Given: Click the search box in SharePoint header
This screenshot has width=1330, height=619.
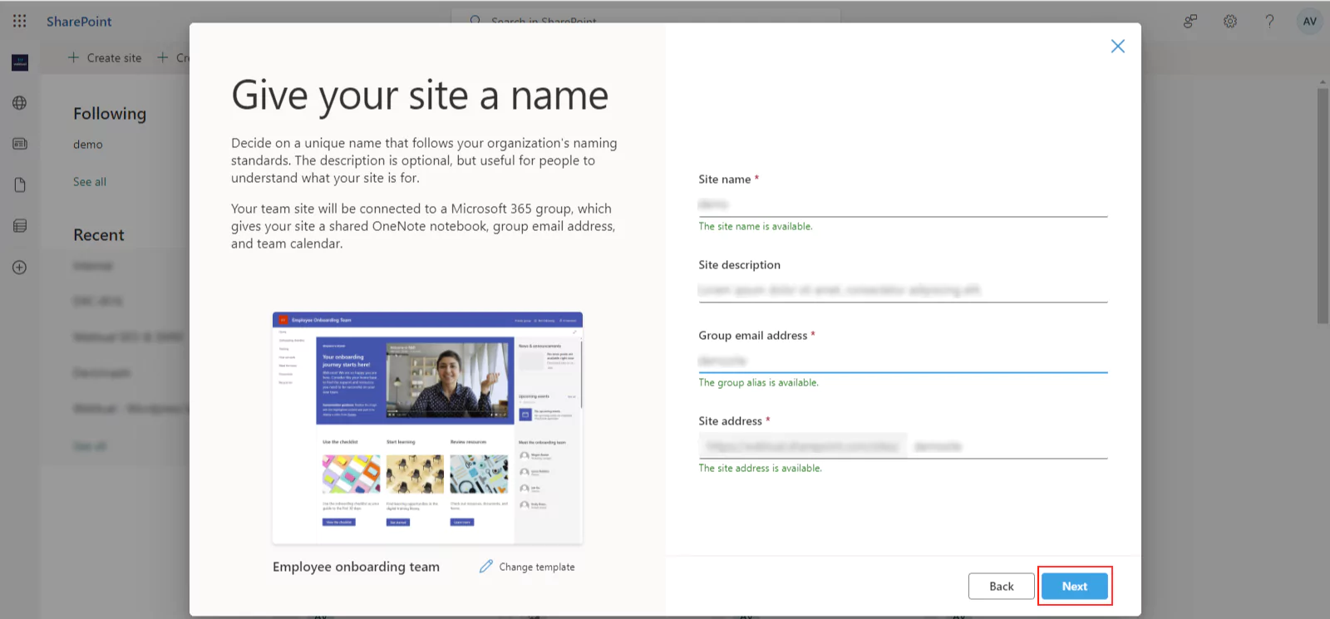Looking at the screenshot, I should pos(646,18).
